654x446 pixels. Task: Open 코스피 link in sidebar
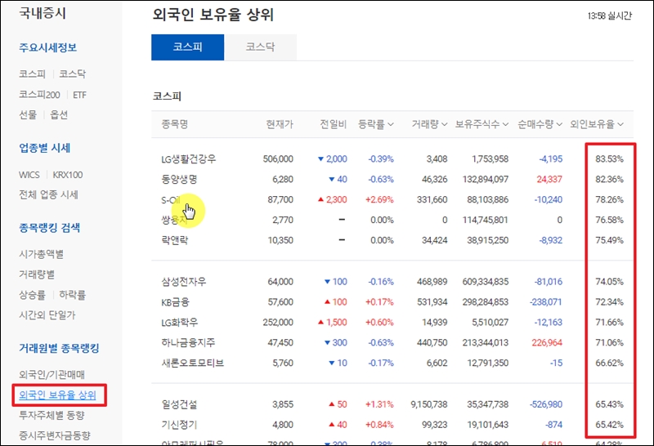(32, 74)
